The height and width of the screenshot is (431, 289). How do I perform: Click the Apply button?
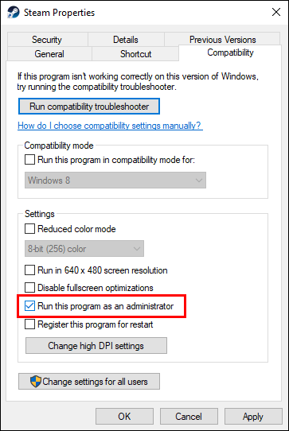[x=253, y=417]
